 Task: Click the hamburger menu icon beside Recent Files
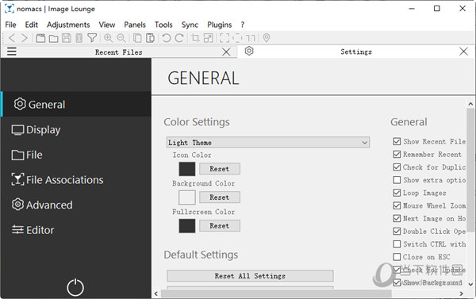click(12, 52)
